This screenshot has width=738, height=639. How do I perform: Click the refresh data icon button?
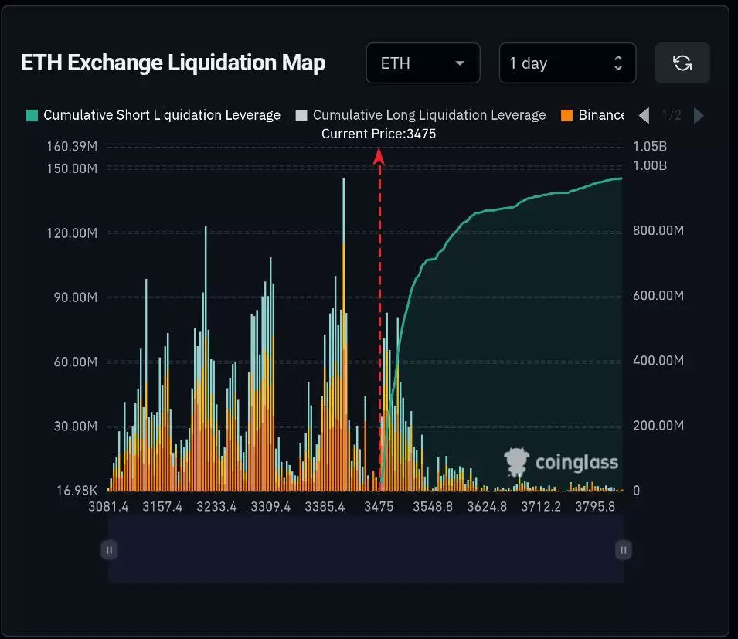[682, 63]
